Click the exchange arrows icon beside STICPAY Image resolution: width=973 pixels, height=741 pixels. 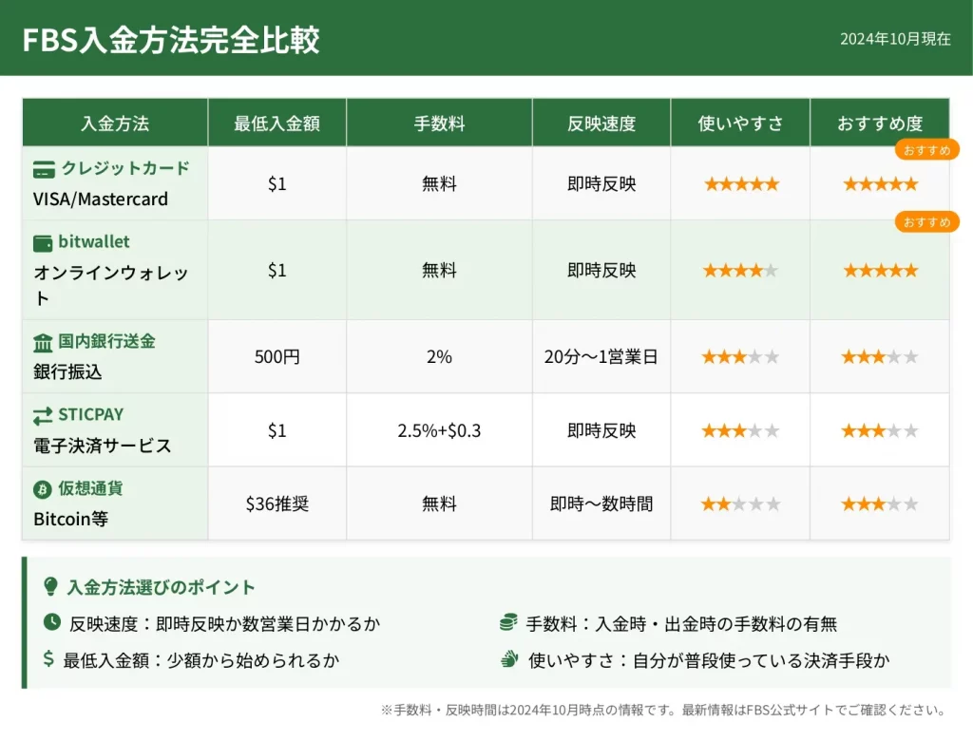click(43, 415)
